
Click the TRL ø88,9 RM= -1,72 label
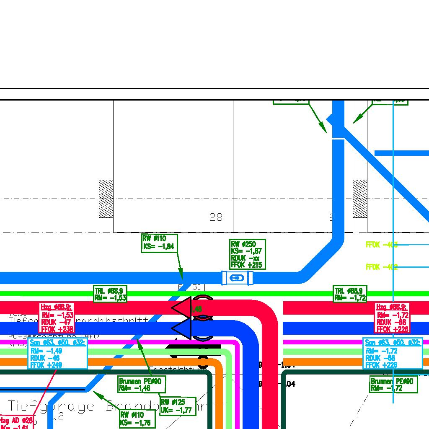click(x=350, y=294)
